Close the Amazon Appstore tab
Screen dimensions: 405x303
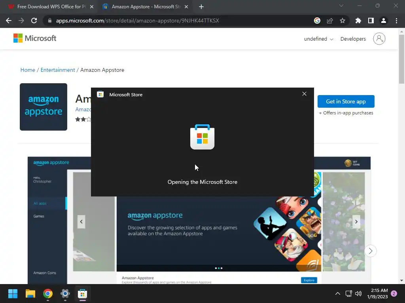[186, 7]
